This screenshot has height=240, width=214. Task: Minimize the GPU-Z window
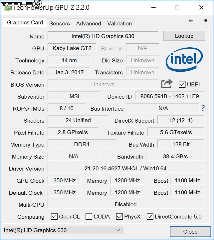[153, 7]
